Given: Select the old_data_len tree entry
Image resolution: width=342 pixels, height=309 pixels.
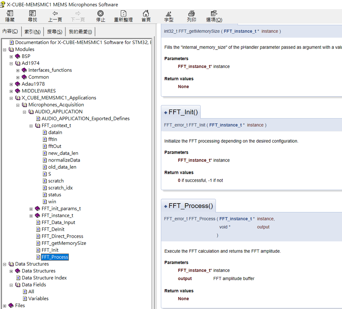Looking at the screenshot, I should point(62,167).
